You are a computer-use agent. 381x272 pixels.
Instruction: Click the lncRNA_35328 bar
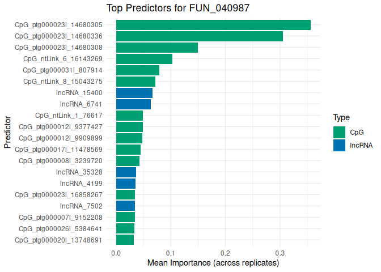click(126, 172)
